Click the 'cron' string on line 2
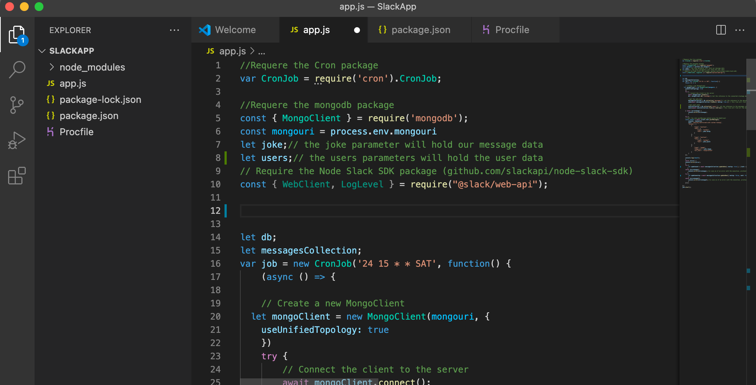 point(373,79)
